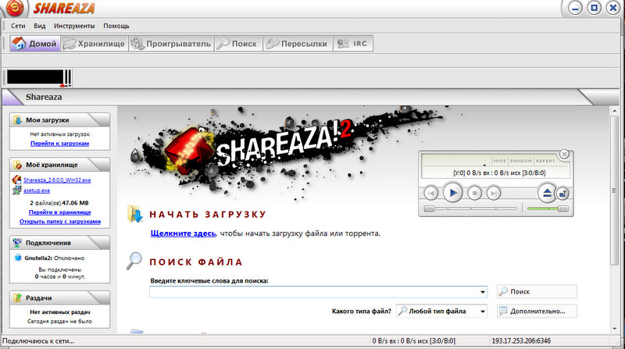
Task: Open the IRC chat tab
Action: pyautogui.click(x=353, y=44)
